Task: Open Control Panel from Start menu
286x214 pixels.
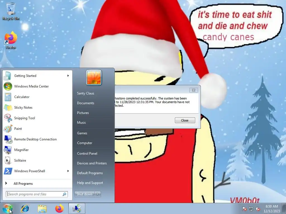Action: pyautogui.click(x=87, y=154)
